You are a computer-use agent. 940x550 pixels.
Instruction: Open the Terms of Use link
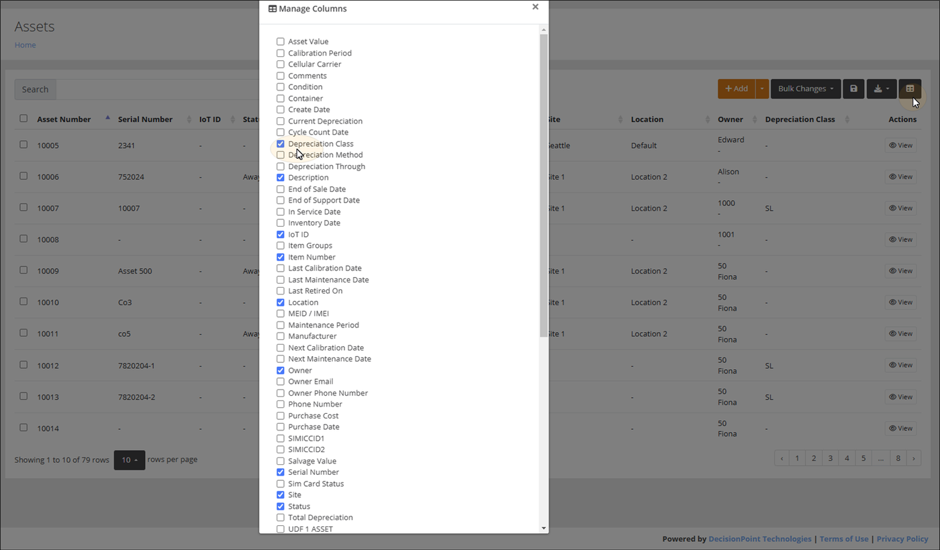click(844, 539)
